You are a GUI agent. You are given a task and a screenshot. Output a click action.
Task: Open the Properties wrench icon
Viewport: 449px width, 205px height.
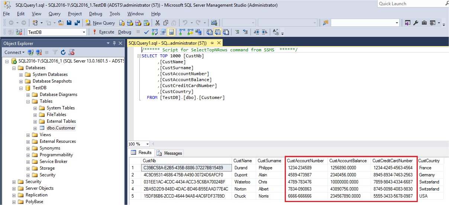click(x=416, y=23)
